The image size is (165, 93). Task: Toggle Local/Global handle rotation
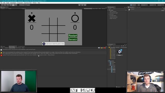(x=28, y=5)
